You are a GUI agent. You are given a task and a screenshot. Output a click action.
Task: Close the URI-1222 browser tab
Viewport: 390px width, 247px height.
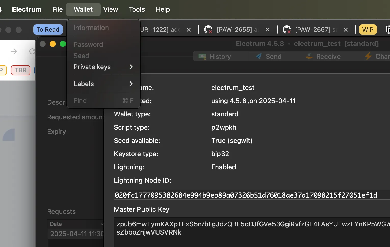189,30
